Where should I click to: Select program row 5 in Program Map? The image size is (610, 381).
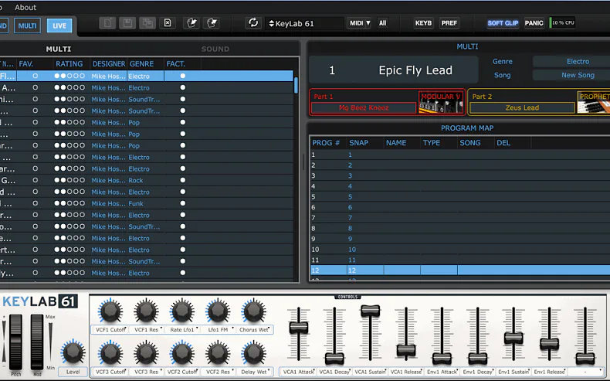tap(459, 197)
